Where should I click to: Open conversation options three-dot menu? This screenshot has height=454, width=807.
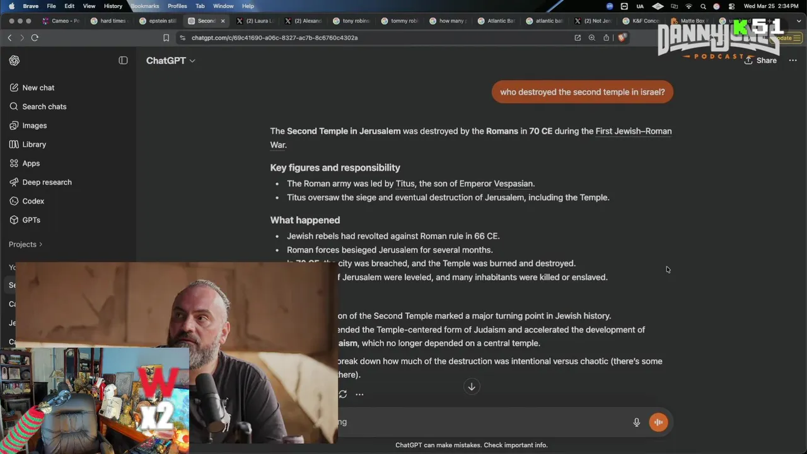[793, 61]
